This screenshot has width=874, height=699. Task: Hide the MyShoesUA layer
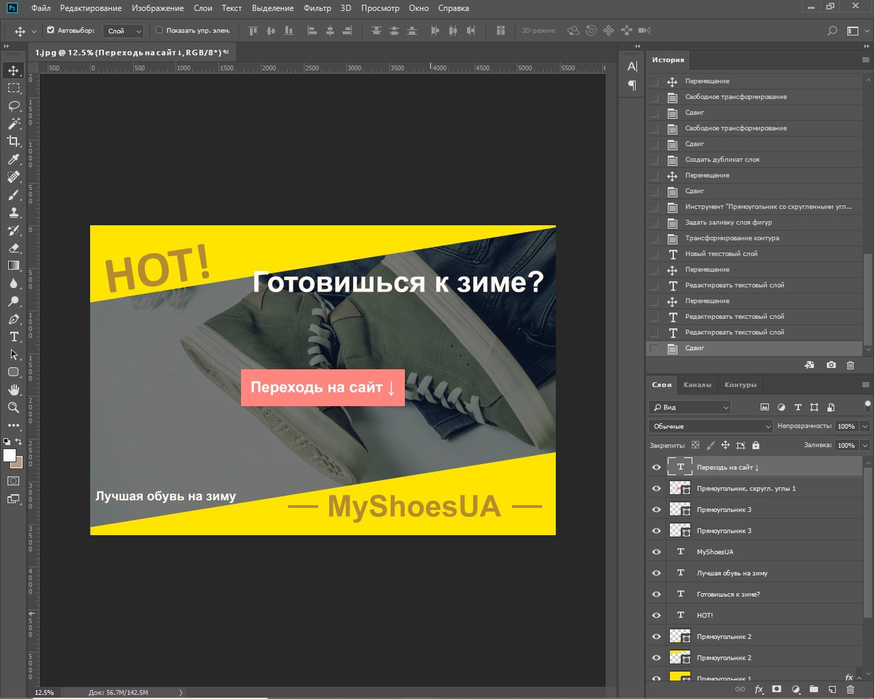[656, 552]
